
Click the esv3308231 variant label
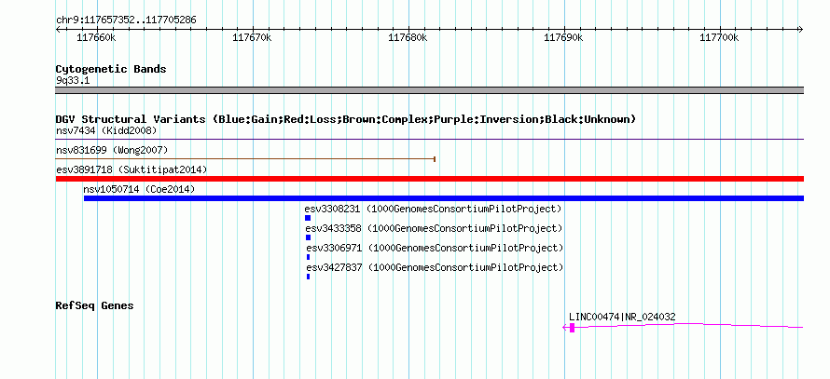[x=433, y=209]
